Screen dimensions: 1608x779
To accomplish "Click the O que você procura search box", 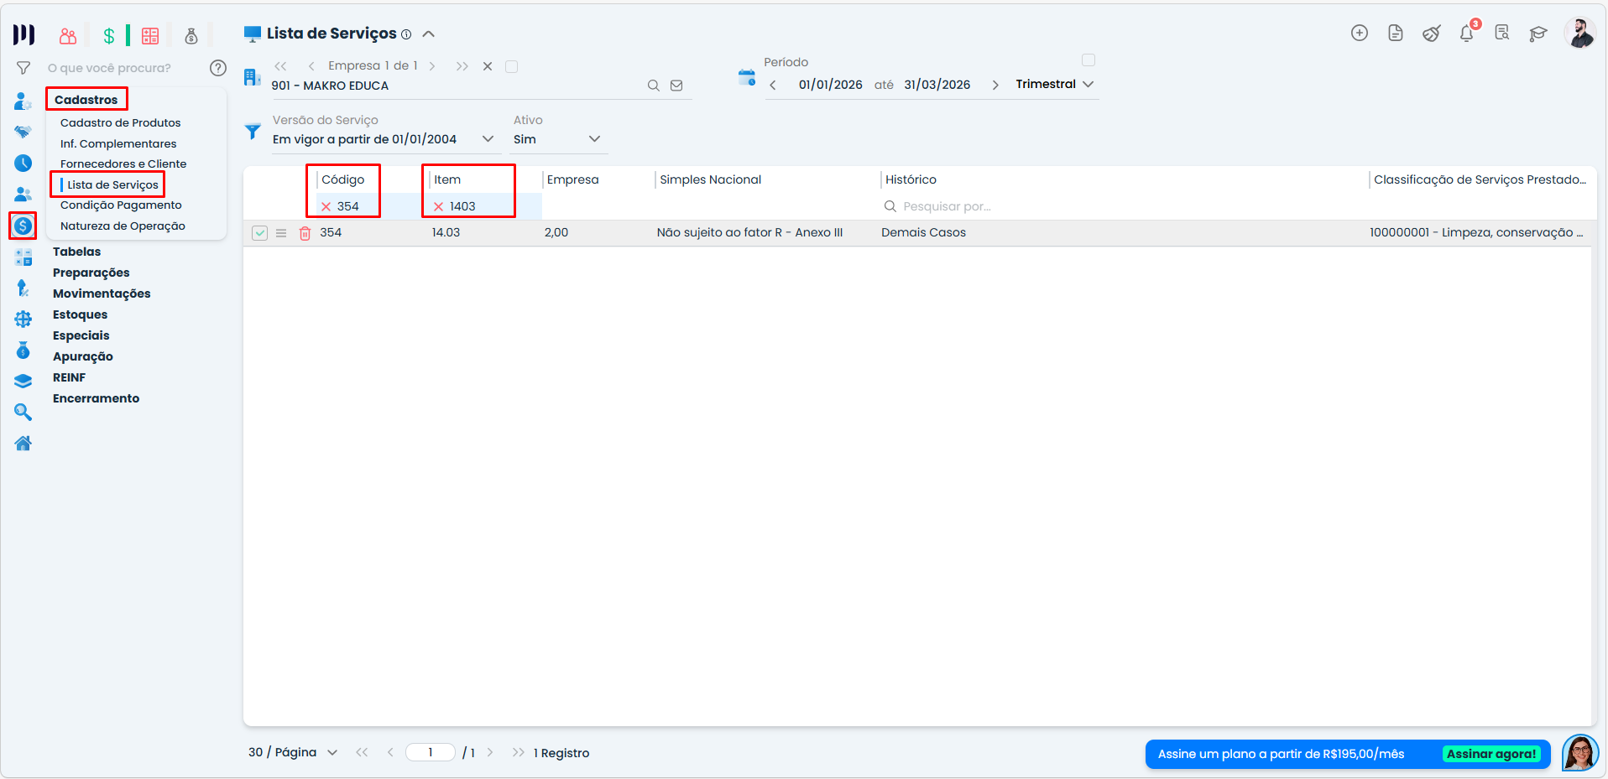I will pyautogui.click(x=109, y=68).
